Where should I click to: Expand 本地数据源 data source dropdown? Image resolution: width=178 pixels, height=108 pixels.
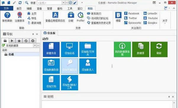pyautogui.click(x=35, y=45)
